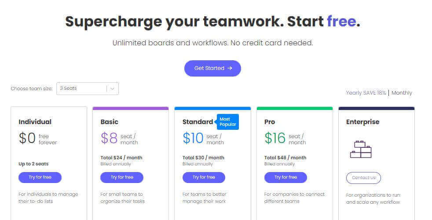Try the Standard plan for free
The height and width of the screenshot is (220, 432).
point(204,177)
